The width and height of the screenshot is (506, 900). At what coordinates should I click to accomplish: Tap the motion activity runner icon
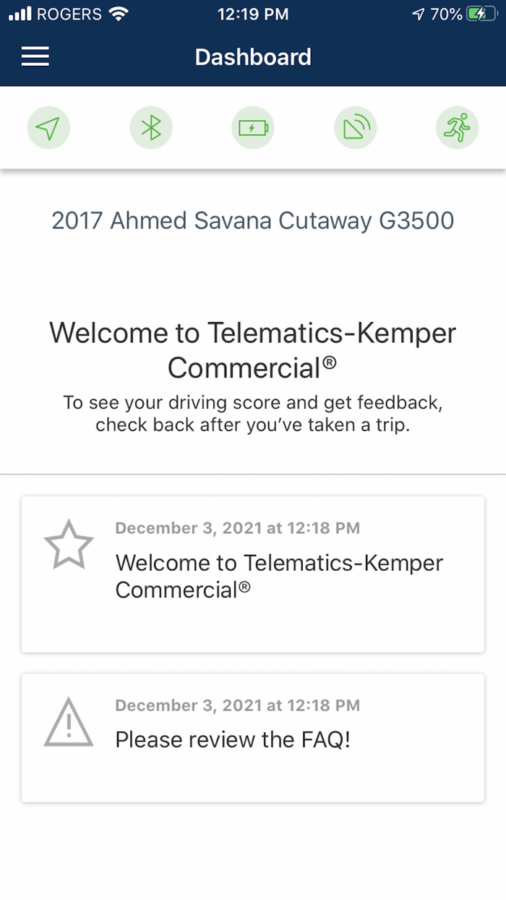[457, 127]
